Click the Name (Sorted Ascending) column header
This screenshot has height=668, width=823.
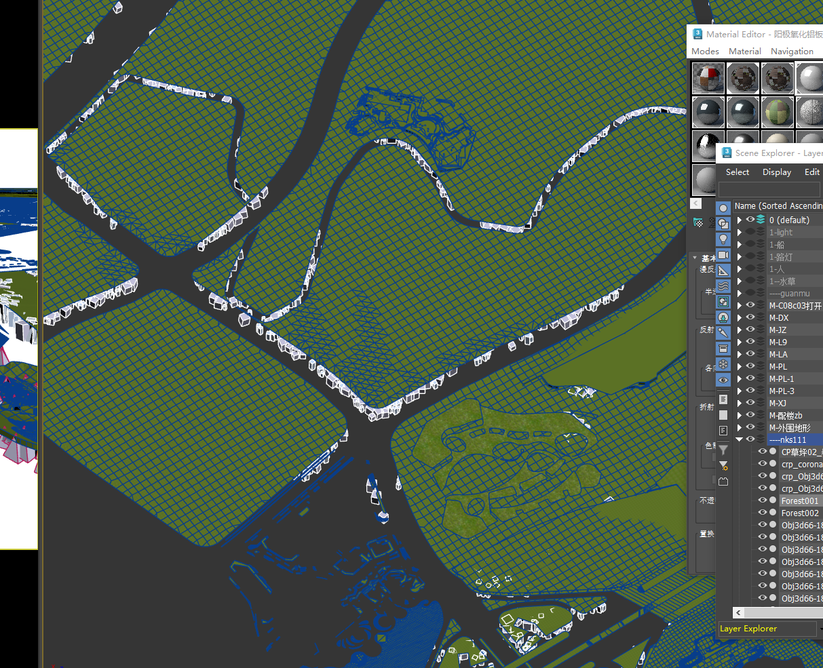point(778,205)
